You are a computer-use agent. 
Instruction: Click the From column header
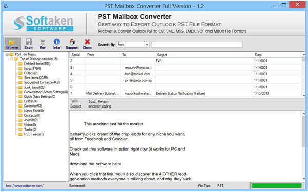point(103,55)
